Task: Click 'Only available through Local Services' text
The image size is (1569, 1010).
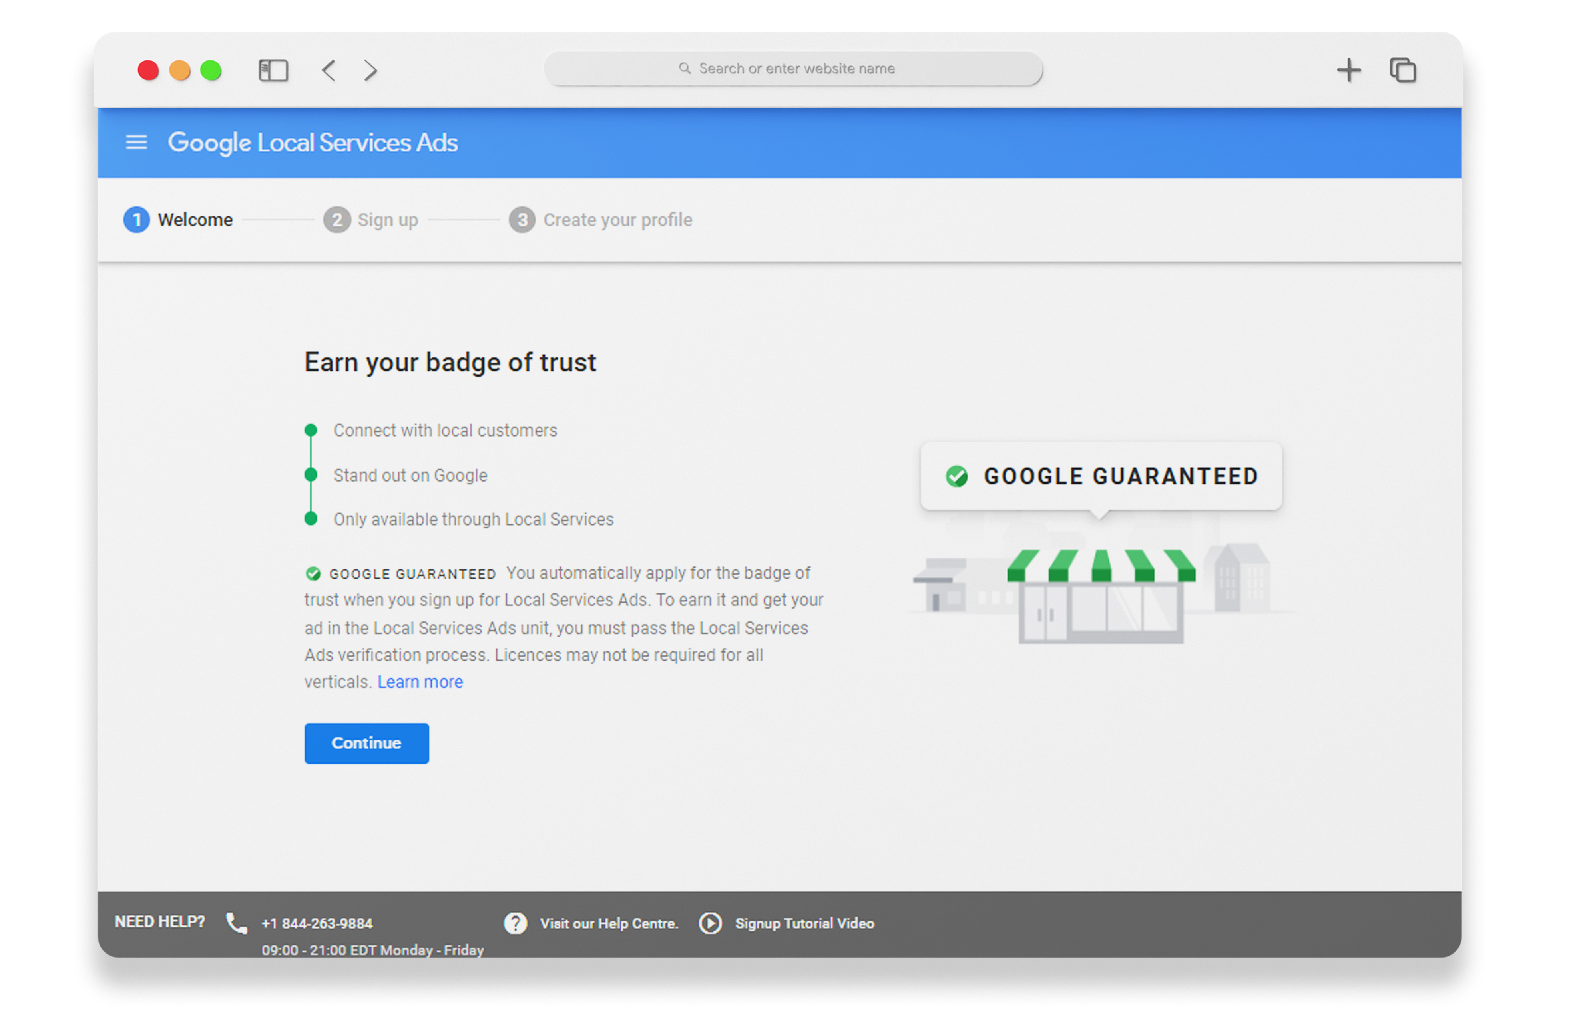Action: pyautogui.click(x=473, y=519)
